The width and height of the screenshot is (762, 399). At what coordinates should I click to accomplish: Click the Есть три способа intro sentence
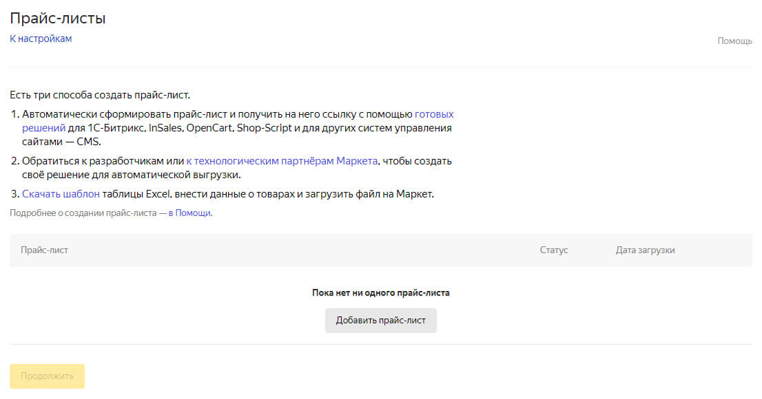pos(99,95)
